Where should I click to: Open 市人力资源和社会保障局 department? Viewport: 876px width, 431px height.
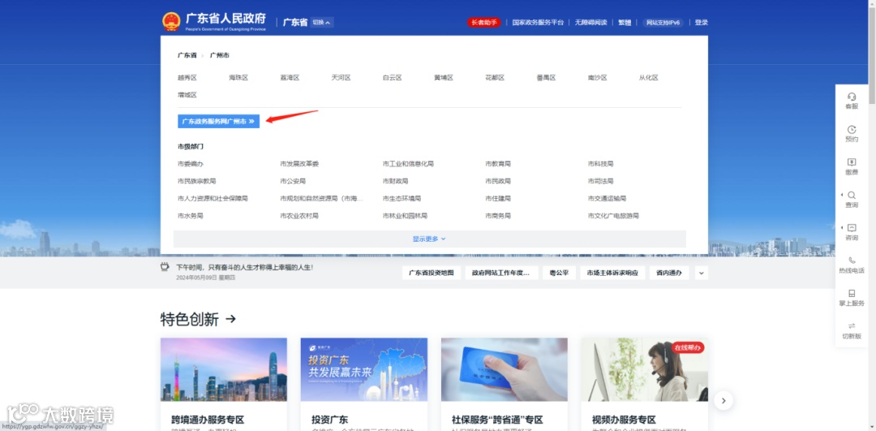tap(213, 198)
